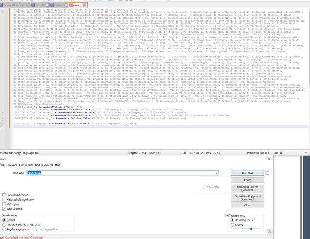Click 'length : 7,754' in the status bar
The width and height of the screenshot is (310, 239).
[137, 153]
